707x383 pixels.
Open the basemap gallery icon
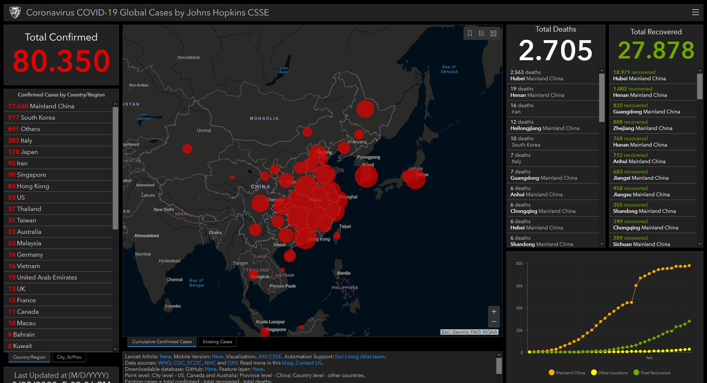click(493, 34)
